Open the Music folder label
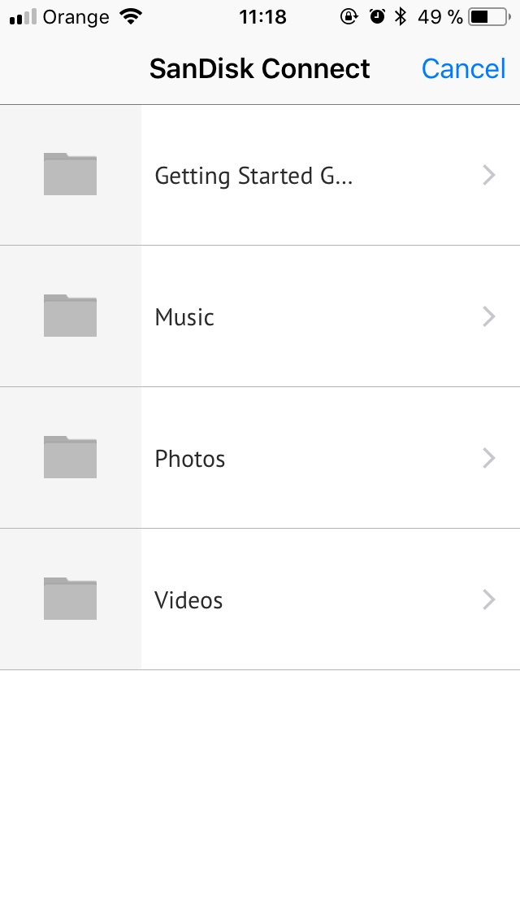Image resolution: width=520 pixels, height=924 pixels. click(x=184, y=317)
